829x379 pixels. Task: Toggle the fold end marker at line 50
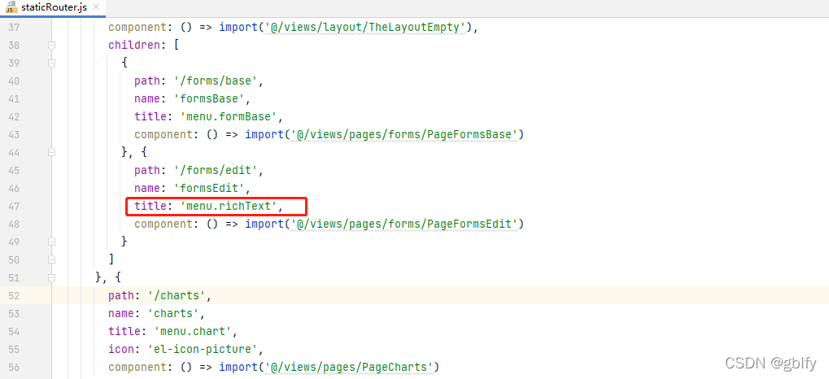(51, 259)
